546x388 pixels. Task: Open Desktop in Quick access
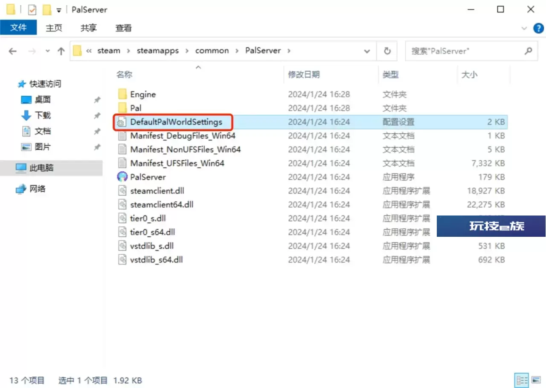click(x=43, y=100)
